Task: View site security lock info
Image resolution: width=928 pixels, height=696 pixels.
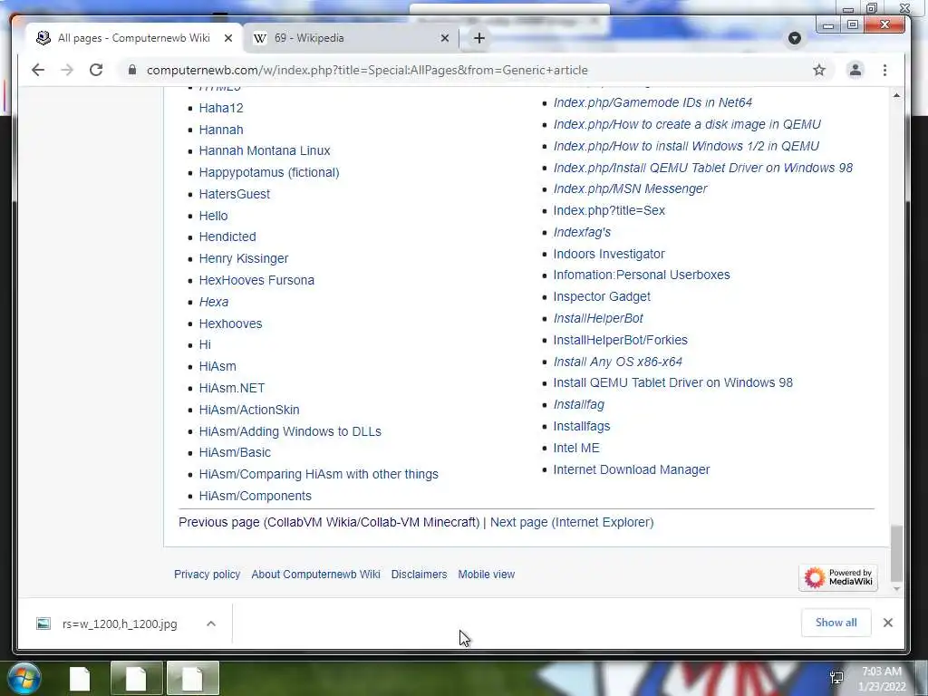Action: click(132, 70)
